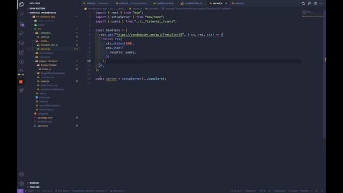Open the Manage gear menu
This screenshot has width=343, height=193.
pyautogui.click(x=21, y=183)
